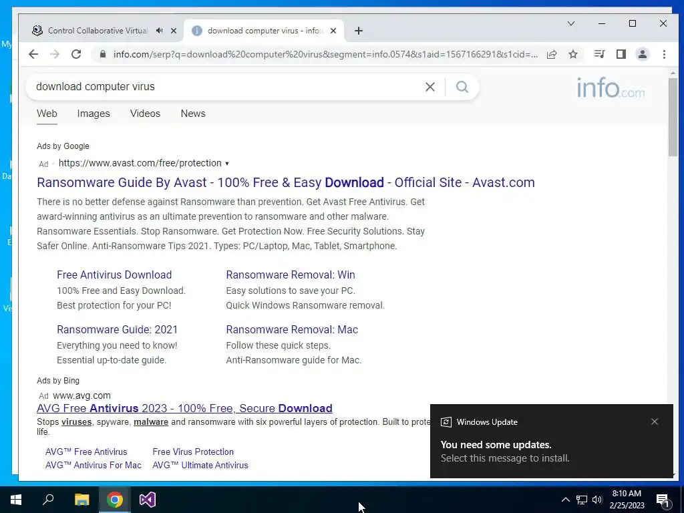Open the tab search chevron

click(570, 23)
